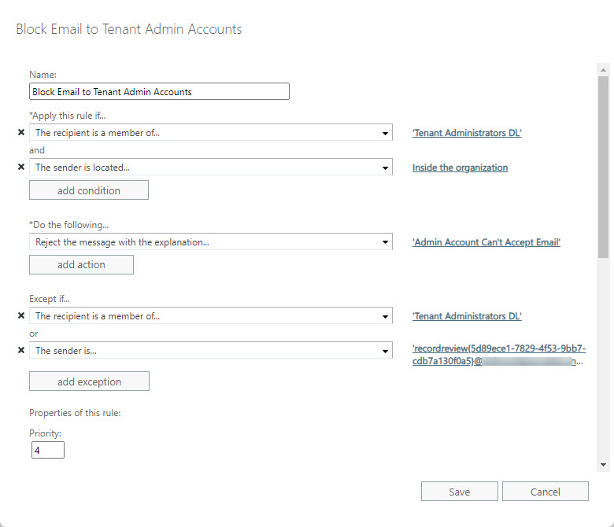This screenshot has width=614, height=527.
Task: Click the 'add action' button
Action: click(81, 265)
